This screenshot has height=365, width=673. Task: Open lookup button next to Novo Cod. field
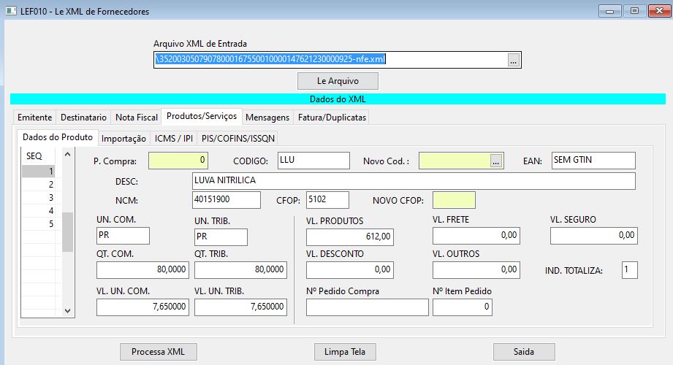[x=495, y=161]
